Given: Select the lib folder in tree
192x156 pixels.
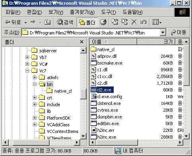Looking at the screenshot, I should click(45, 111).
